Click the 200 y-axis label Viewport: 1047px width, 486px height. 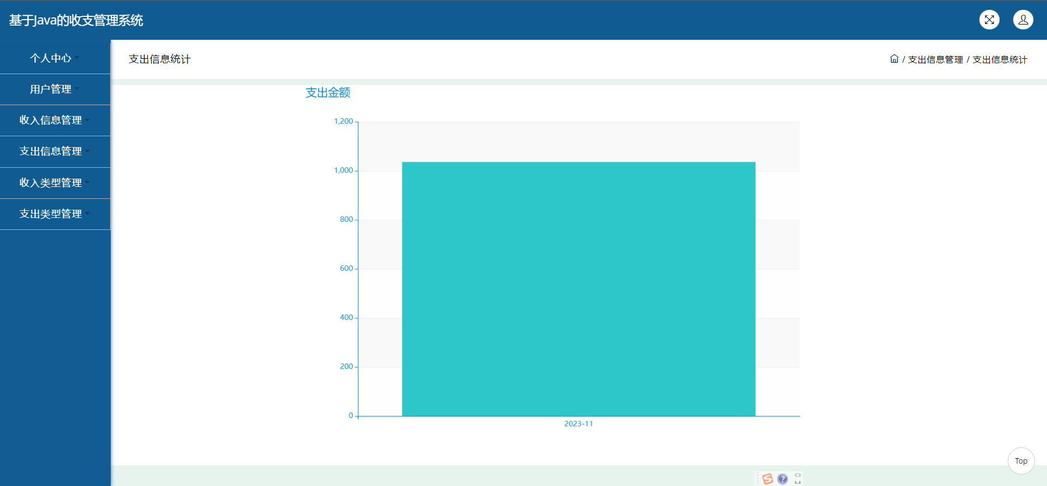coord(346,367)
